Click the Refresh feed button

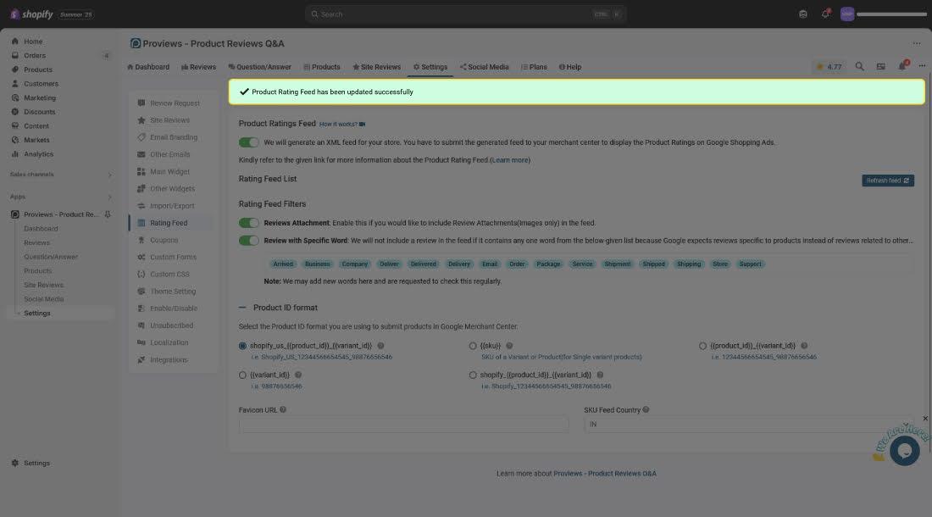click(x=887, y=181)
